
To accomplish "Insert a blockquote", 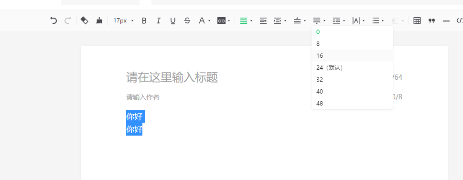I will tap(431, 21).
